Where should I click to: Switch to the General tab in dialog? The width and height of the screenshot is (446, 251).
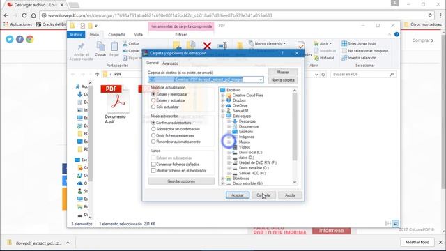pyautogui.click(x=153, y=63)
